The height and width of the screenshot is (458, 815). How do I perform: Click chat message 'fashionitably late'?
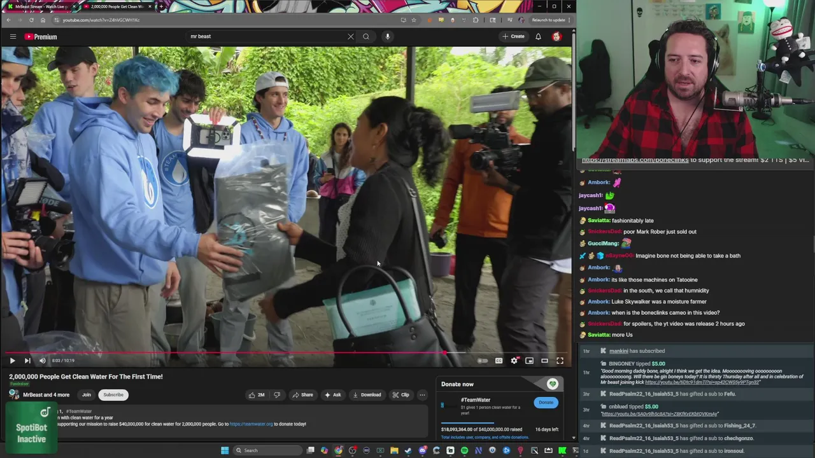(x=632, y=220)
